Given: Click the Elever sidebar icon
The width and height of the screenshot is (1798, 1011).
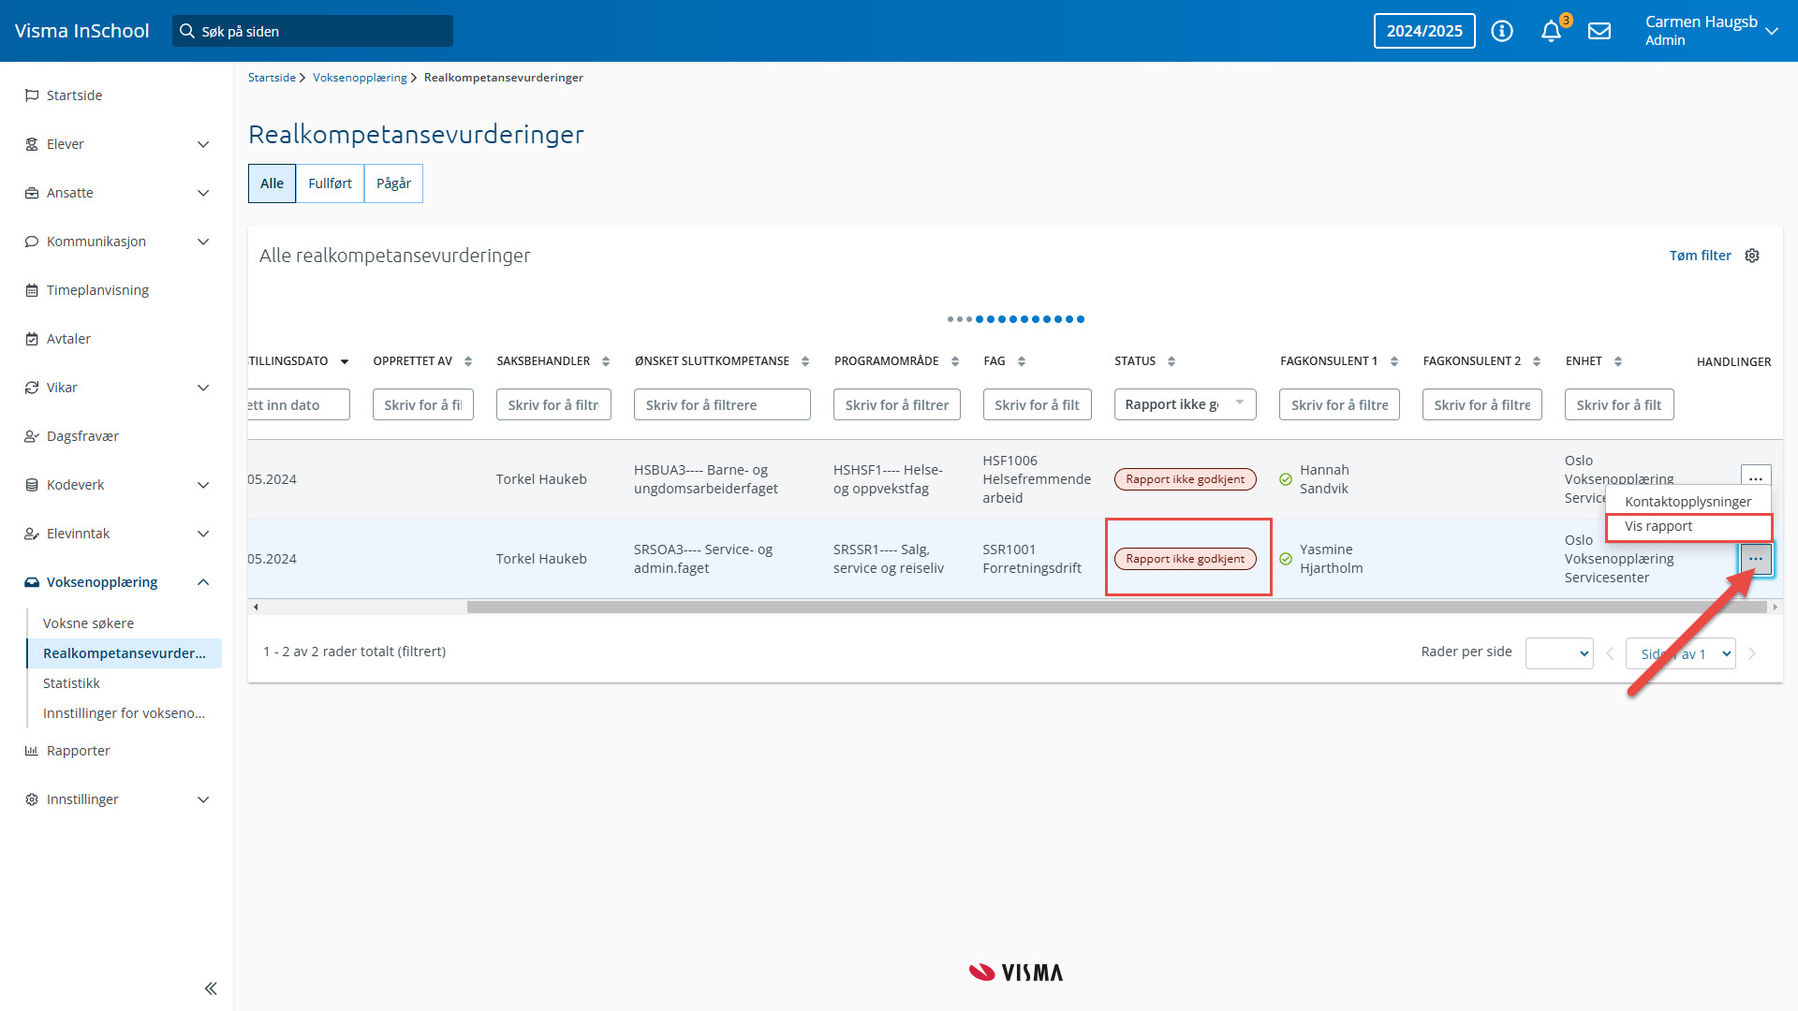Looking at the screenshot, I should pyautogui.click(x=32, y=144).
